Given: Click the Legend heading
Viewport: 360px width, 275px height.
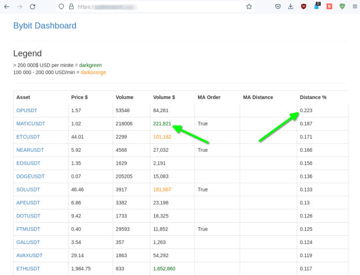Looking at the screenshot, I should click(27, 54).
